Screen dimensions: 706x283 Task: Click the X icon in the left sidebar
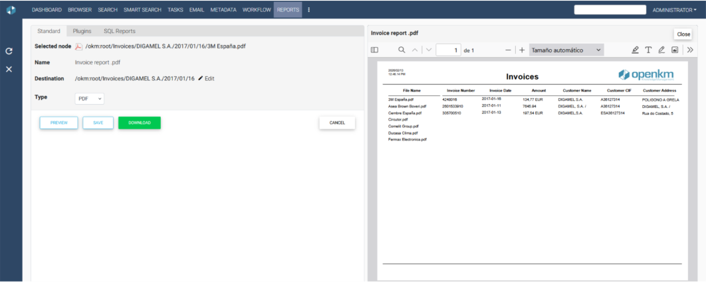tap(9, 70)
